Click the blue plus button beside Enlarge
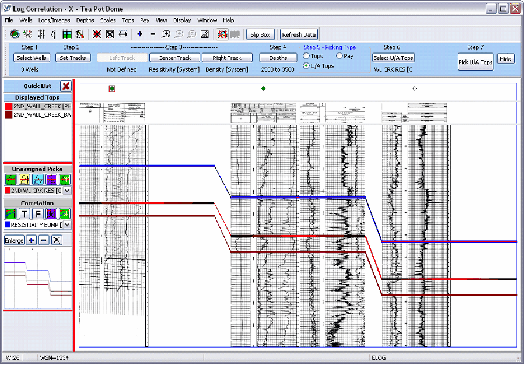This screenshot has height=365, width=525. coord(32,240)
